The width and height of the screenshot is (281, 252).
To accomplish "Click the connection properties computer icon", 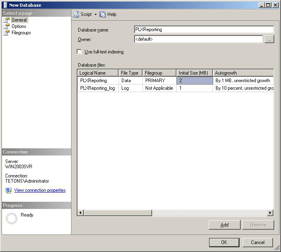I will point(8,190).
